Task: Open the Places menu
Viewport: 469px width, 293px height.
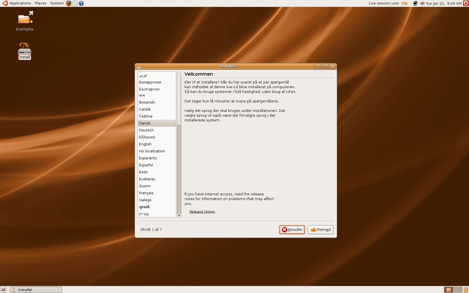Action: tap(40, 3)
